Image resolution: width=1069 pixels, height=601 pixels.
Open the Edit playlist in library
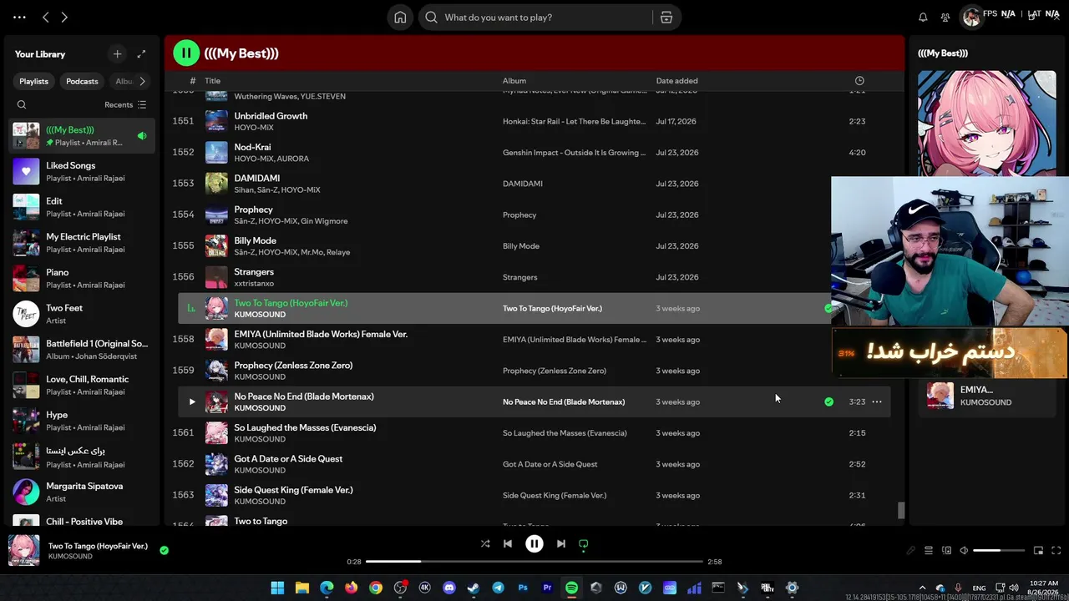(80, 207)
